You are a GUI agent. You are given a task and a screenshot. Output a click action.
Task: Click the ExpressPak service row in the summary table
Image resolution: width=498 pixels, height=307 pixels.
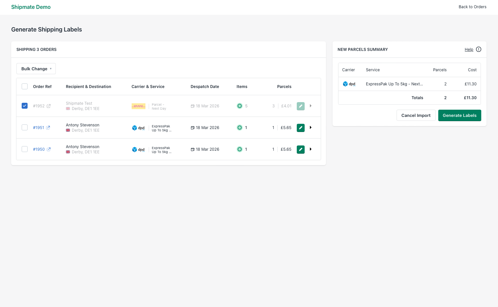tap(394, 84)
